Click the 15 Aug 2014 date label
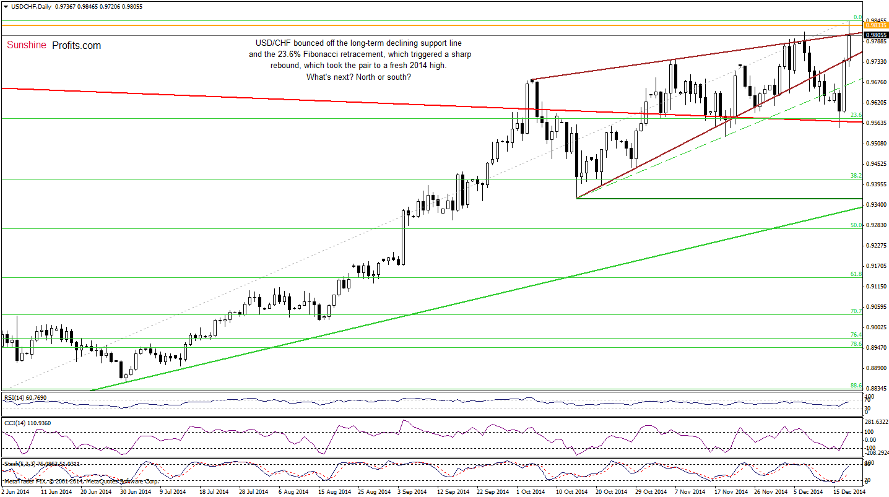 click(x=334, y=491)
